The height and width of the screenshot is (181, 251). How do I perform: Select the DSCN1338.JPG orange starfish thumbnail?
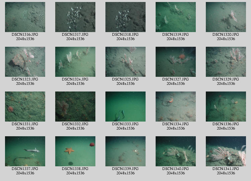(x=75, y=151)
